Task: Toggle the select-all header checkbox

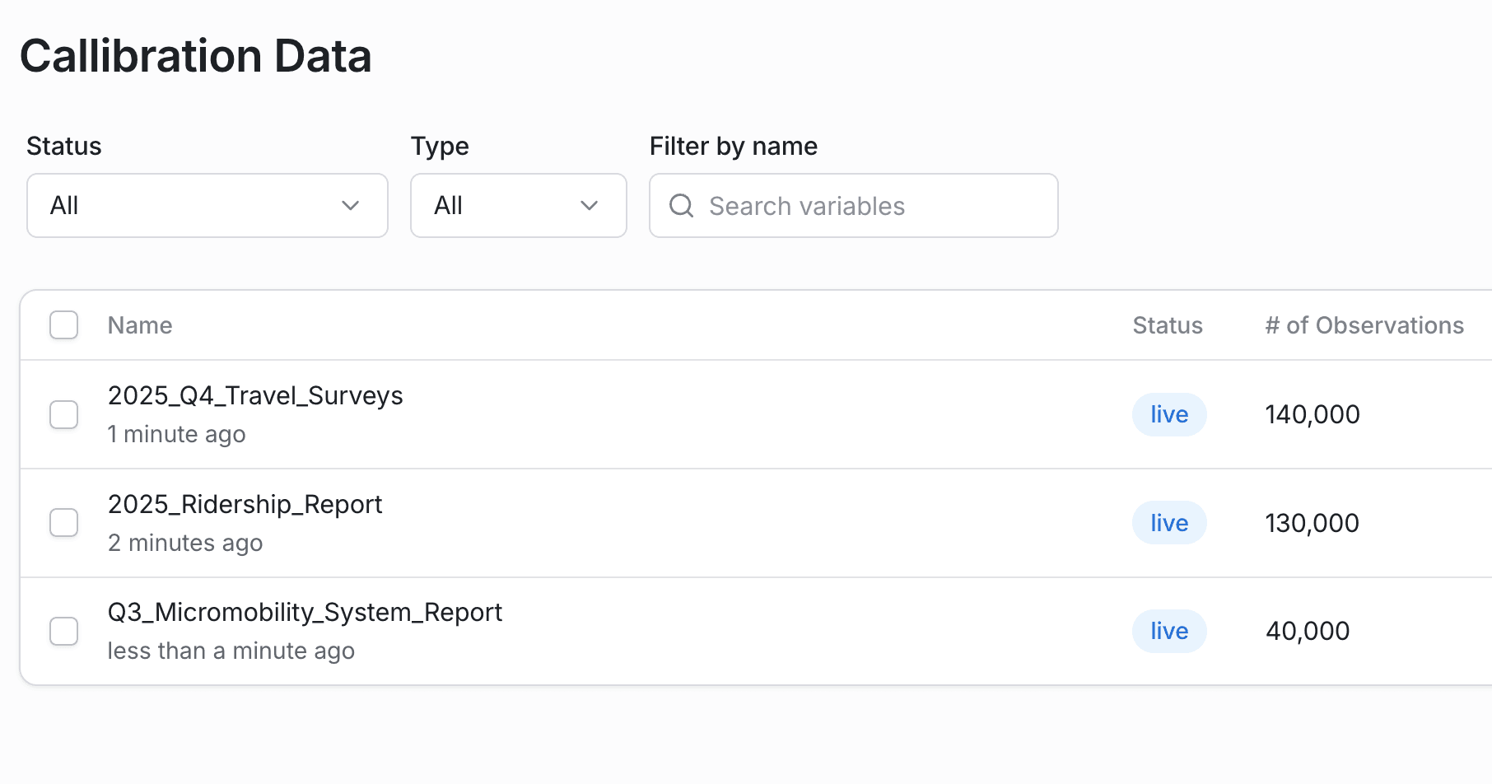Action: point(64,325)
